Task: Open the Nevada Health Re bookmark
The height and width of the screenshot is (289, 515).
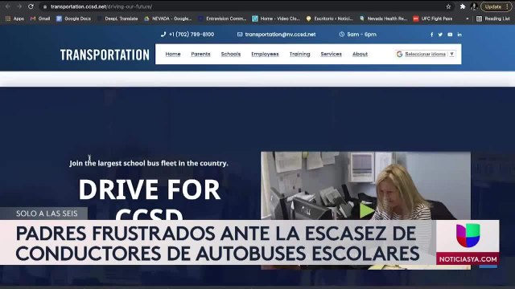Action: click(383, 18)
